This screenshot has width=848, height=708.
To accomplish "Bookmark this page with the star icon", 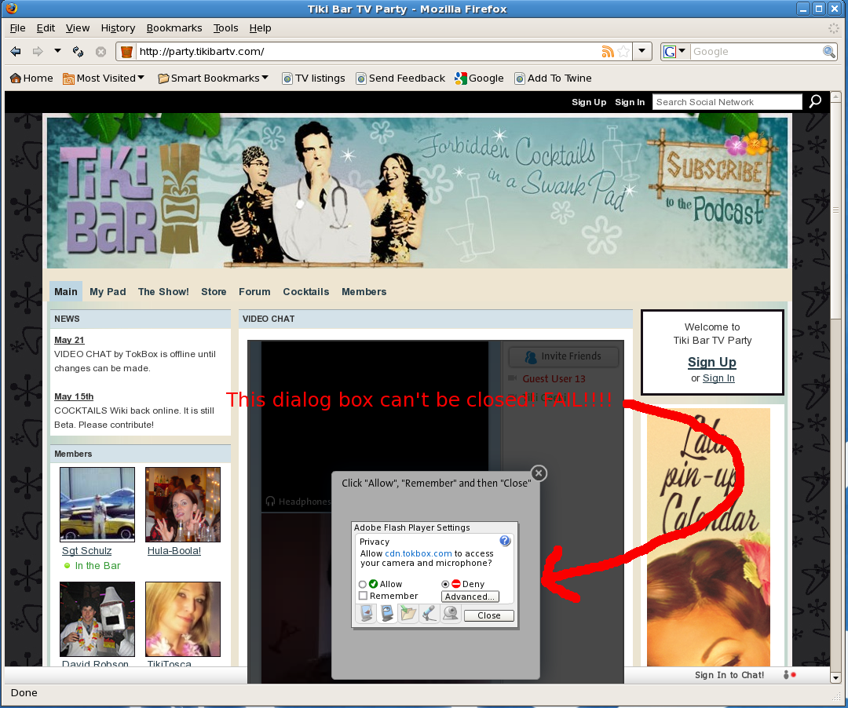I will point(623,52).
